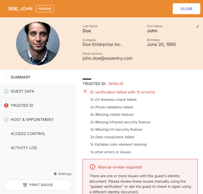Switch to the Guest Data section

(38, 91)
